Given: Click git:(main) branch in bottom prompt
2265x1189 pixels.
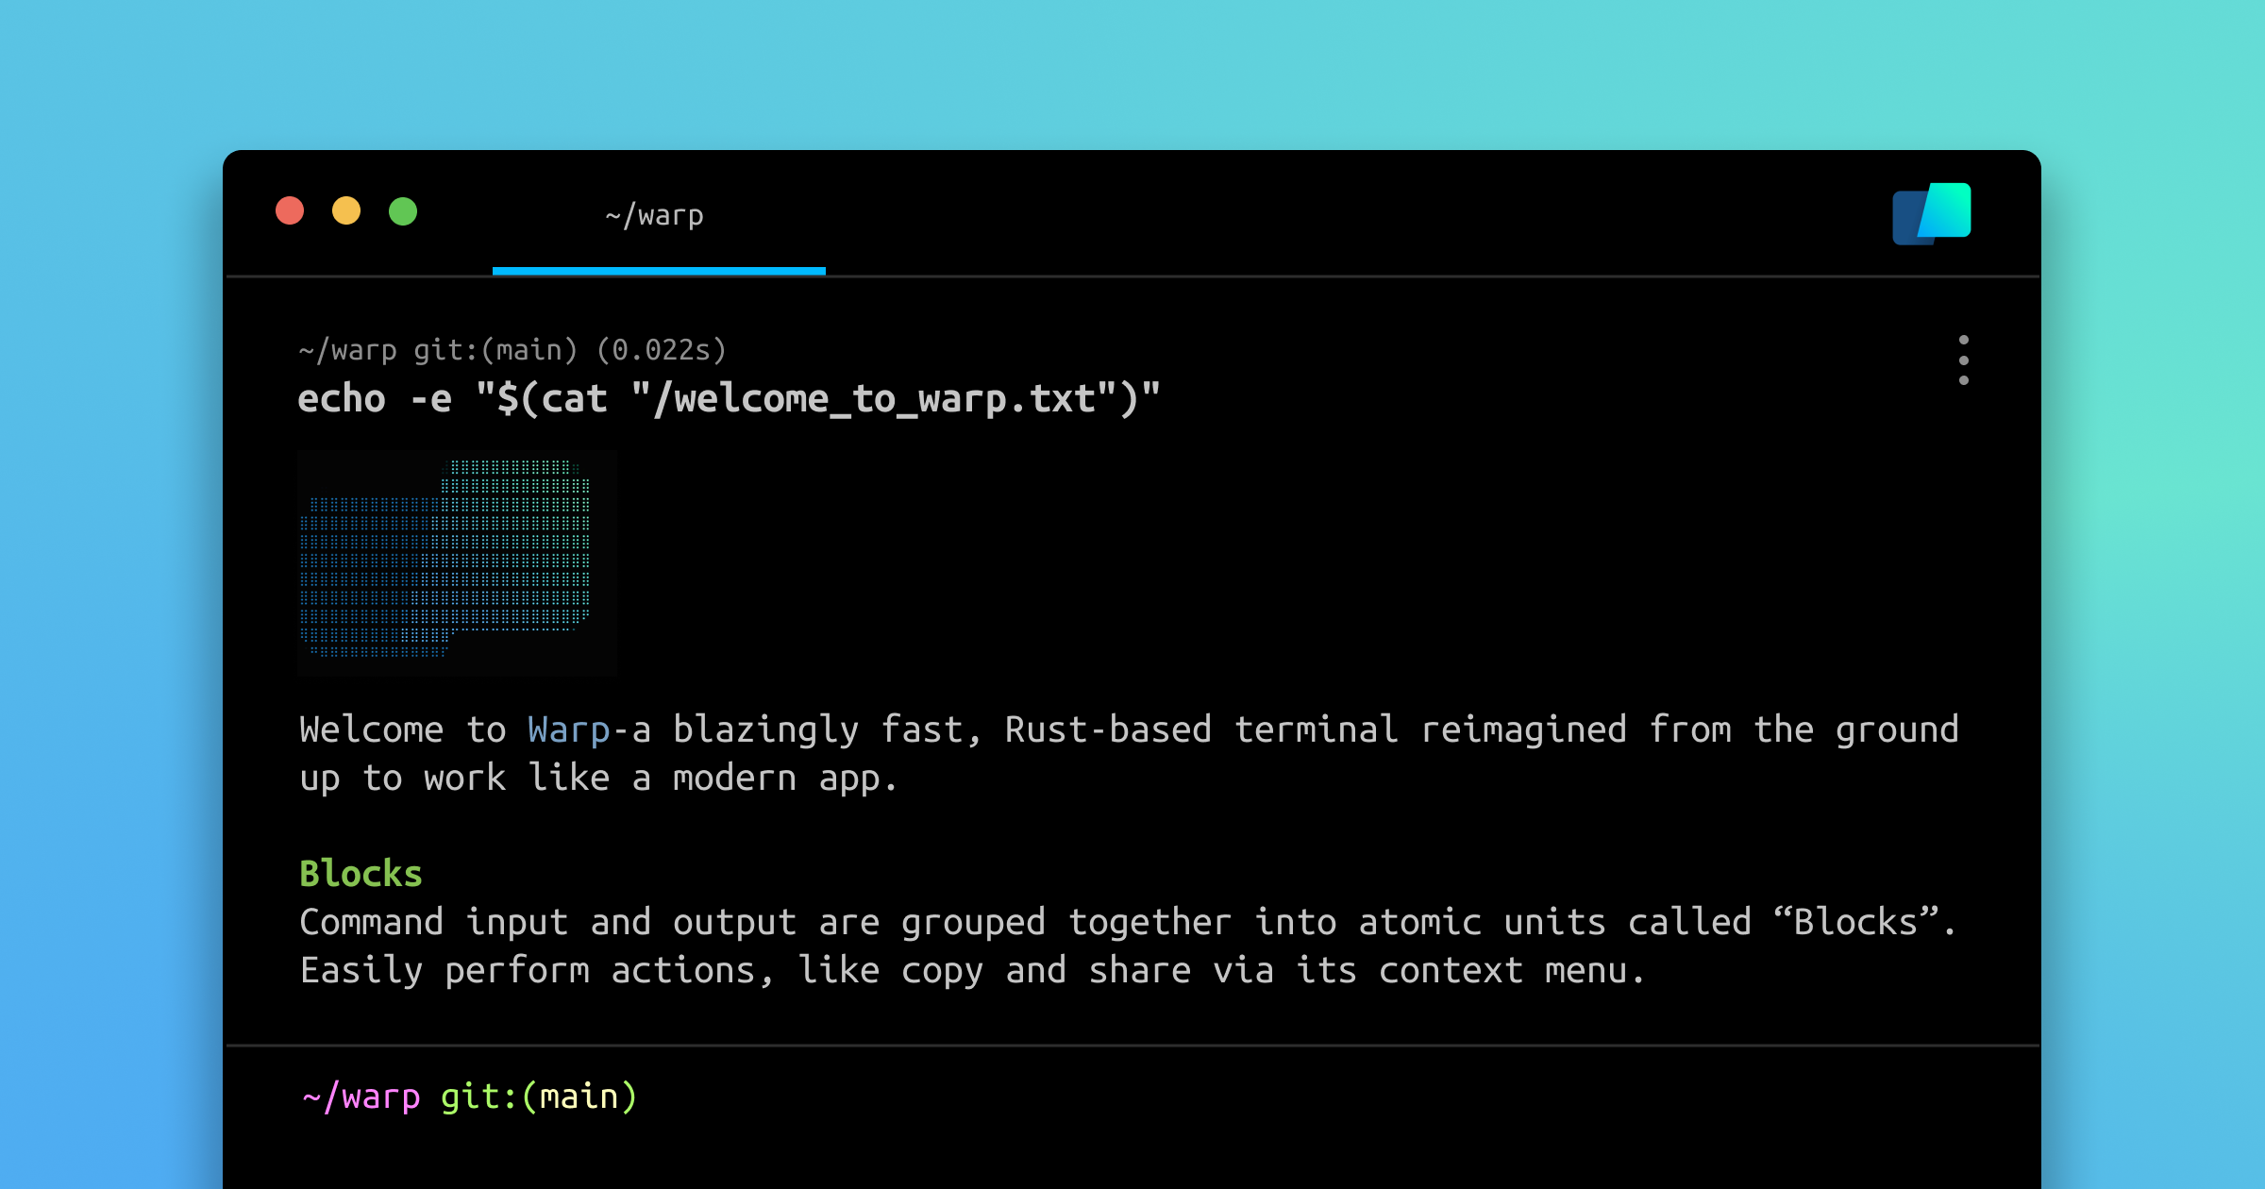Looking at the screenshot, I should pos(539,1097).
